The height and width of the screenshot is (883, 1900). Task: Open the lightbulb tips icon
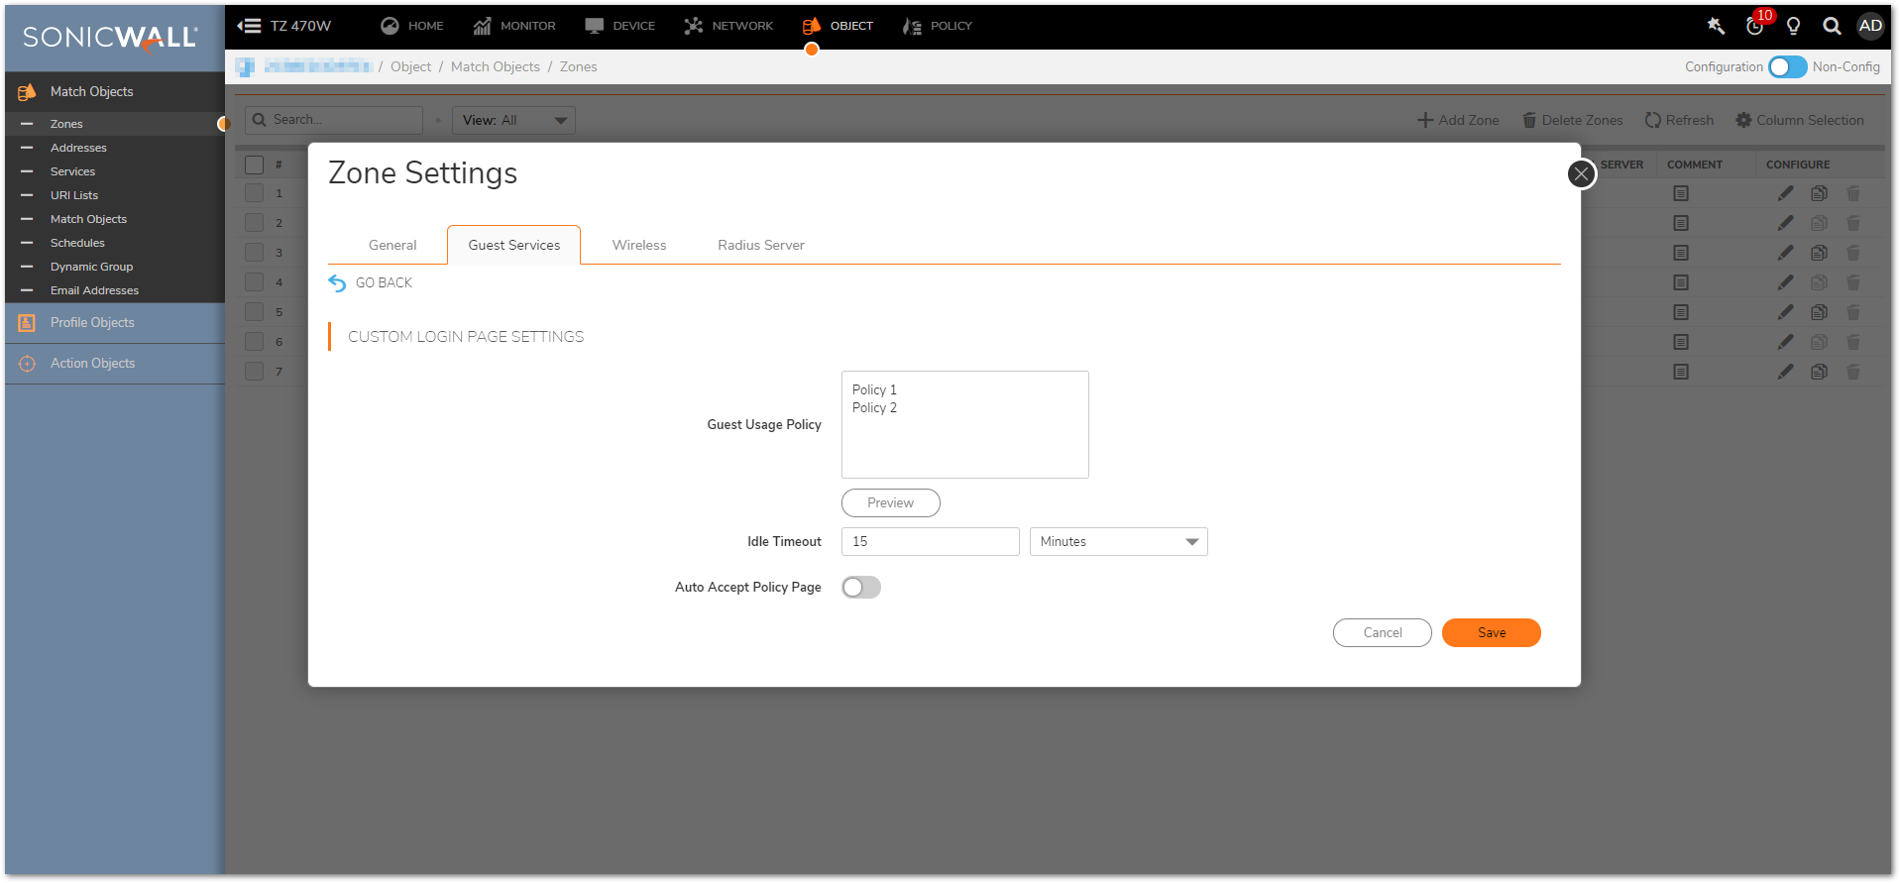[x=1793, y=27]
